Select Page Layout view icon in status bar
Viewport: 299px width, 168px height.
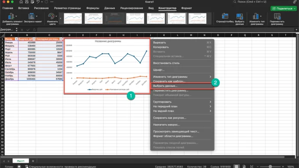244,167
